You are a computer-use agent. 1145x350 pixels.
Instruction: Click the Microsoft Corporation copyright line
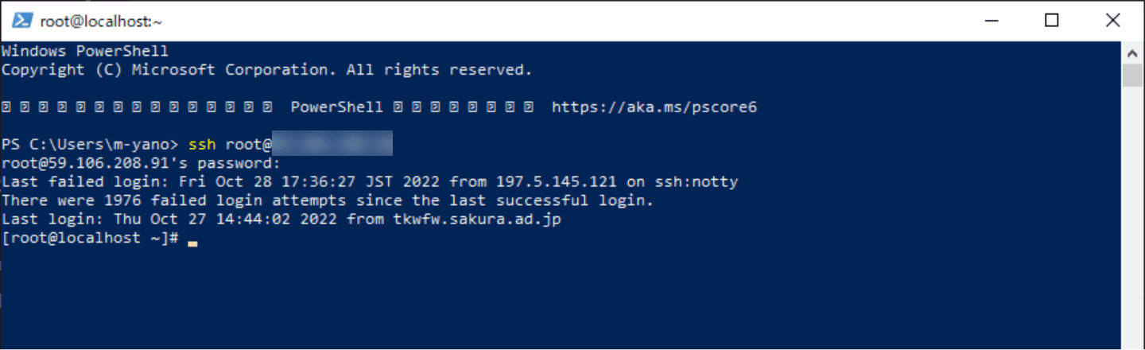pyautogui.click(x=266, y=70)
